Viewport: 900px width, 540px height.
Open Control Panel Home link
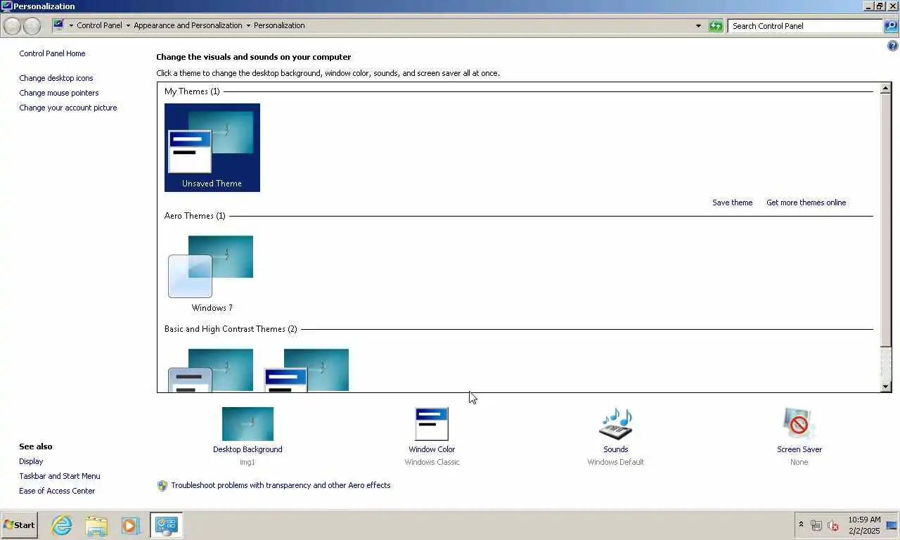click(52, 53)
